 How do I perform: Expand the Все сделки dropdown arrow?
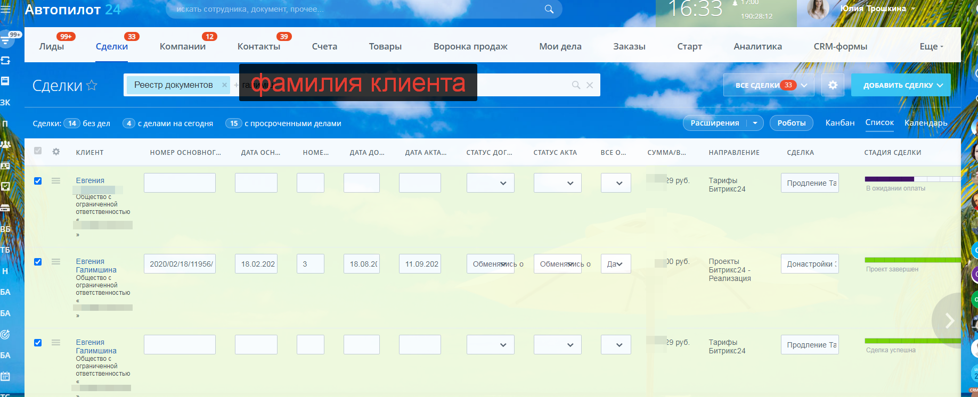pos(804,85)
